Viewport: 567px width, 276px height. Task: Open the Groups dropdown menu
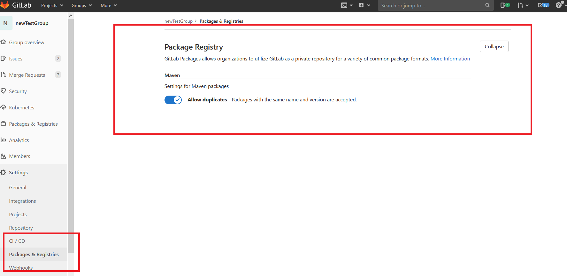pyautogui.click(x=81, y=5)
